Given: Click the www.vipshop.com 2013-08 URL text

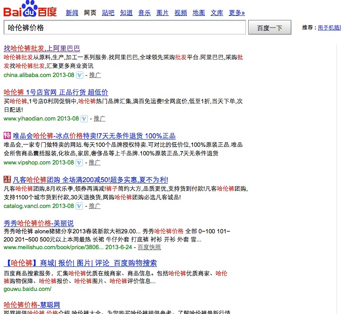Looking at the screenshot, I should [38, 163].
